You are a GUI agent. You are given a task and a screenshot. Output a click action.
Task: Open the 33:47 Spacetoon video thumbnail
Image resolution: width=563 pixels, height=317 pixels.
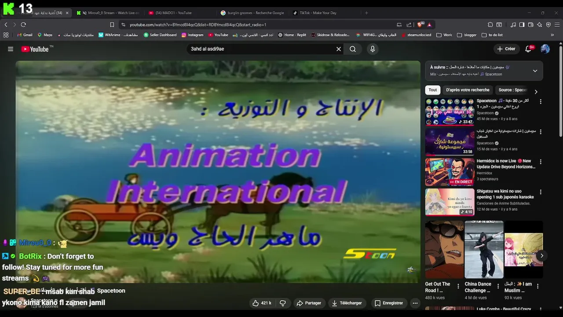[x=450, y=112]
